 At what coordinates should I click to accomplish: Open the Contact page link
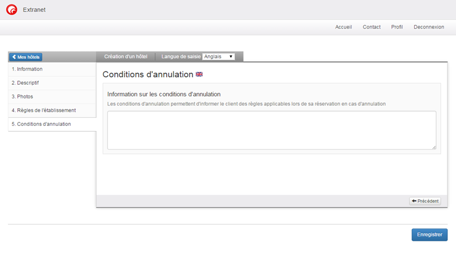coord(371,27)
